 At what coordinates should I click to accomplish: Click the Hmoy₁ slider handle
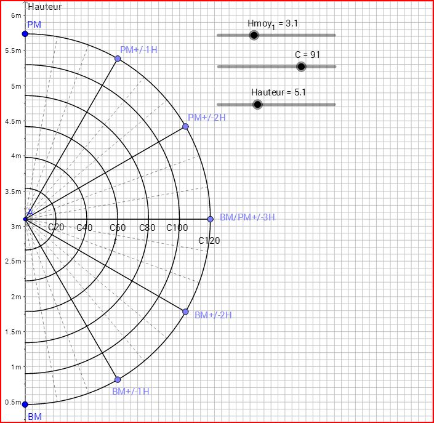point(254,36)
